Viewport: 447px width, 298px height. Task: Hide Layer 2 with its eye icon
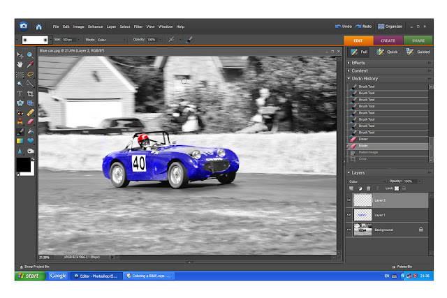pyautogui.click(x=350, y=200)
